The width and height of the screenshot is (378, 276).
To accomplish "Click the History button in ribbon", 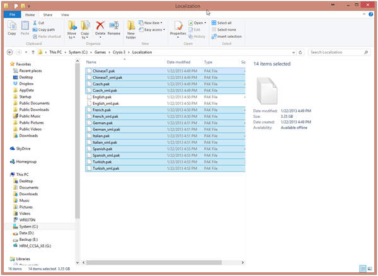I will (x=197, y=37).
